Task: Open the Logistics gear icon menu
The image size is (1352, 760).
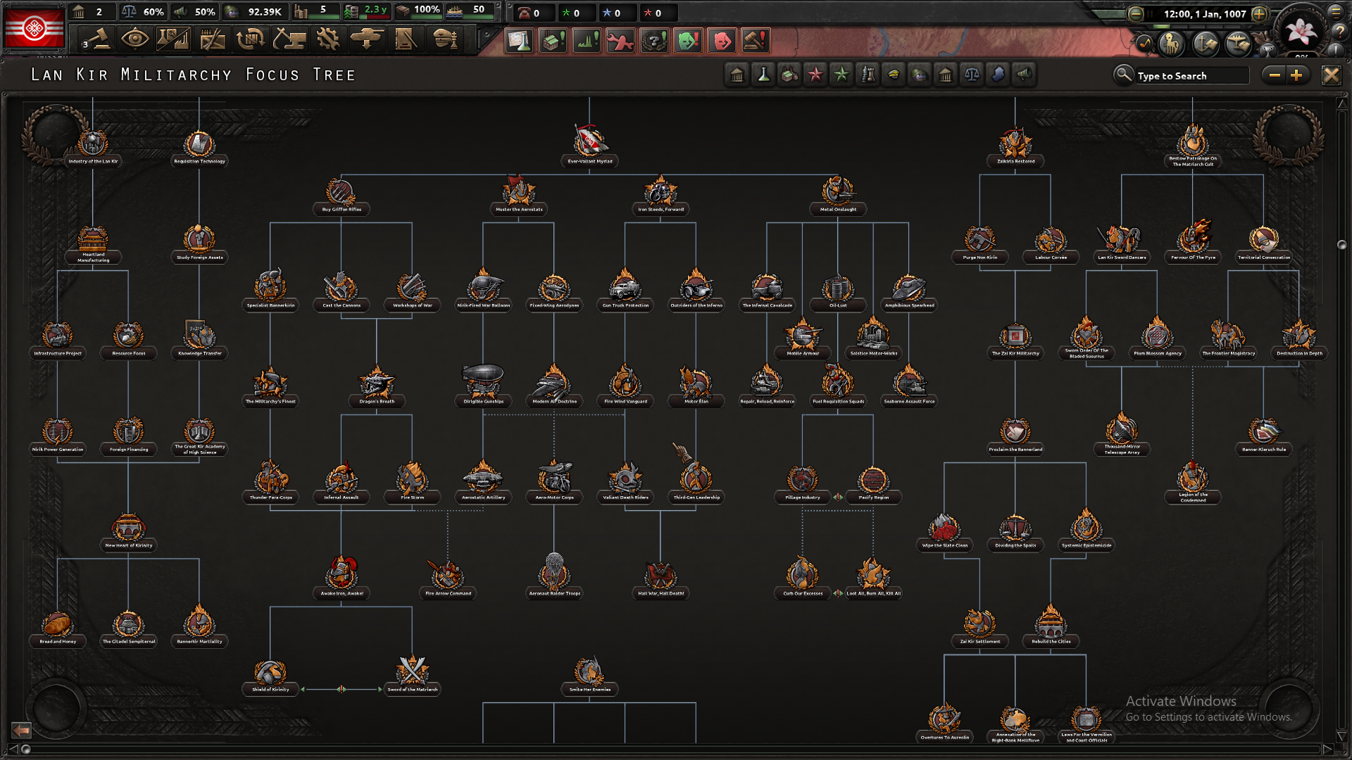Action: (x=327, y=39)
